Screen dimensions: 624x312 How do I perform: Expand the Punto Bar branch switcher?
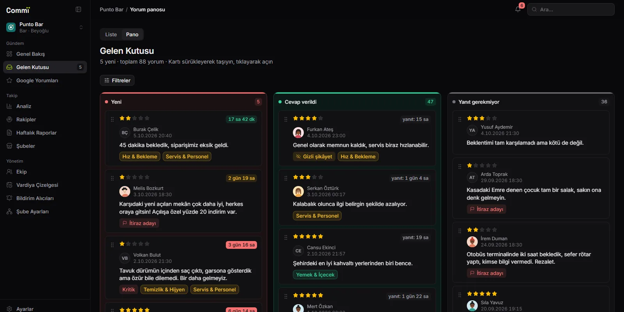click(x=81, y=27)
